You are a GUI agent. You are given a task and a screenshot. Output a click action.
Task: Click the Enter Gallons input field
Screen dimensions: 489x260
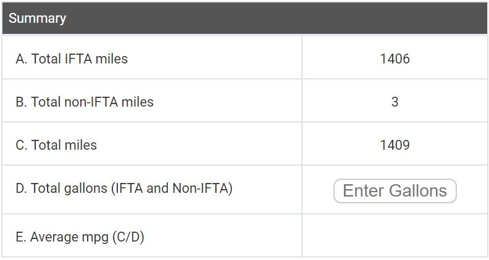[x=395, y=191]
